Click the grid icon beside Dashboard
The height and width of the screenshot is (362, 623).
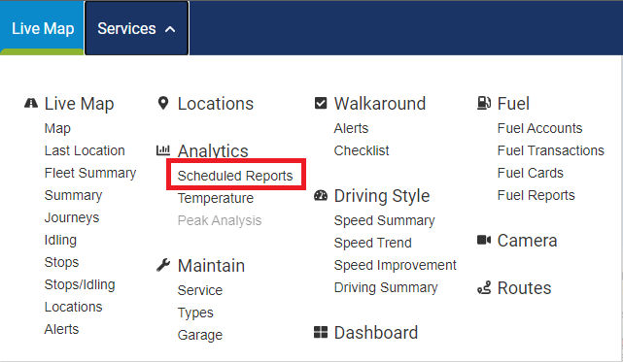[x=321, y=332]
